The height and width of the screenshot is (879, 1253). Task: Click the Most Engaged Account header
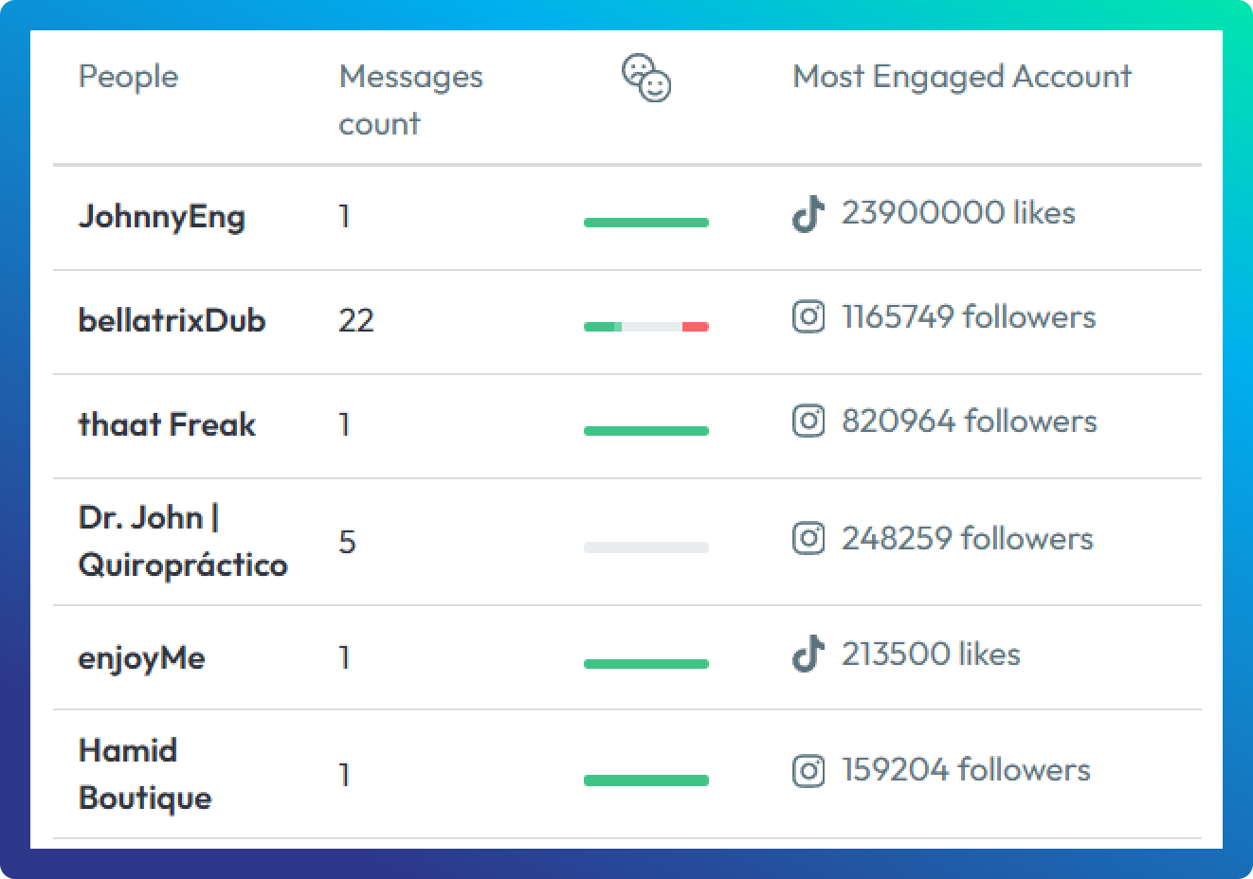(x=961, y=77)
